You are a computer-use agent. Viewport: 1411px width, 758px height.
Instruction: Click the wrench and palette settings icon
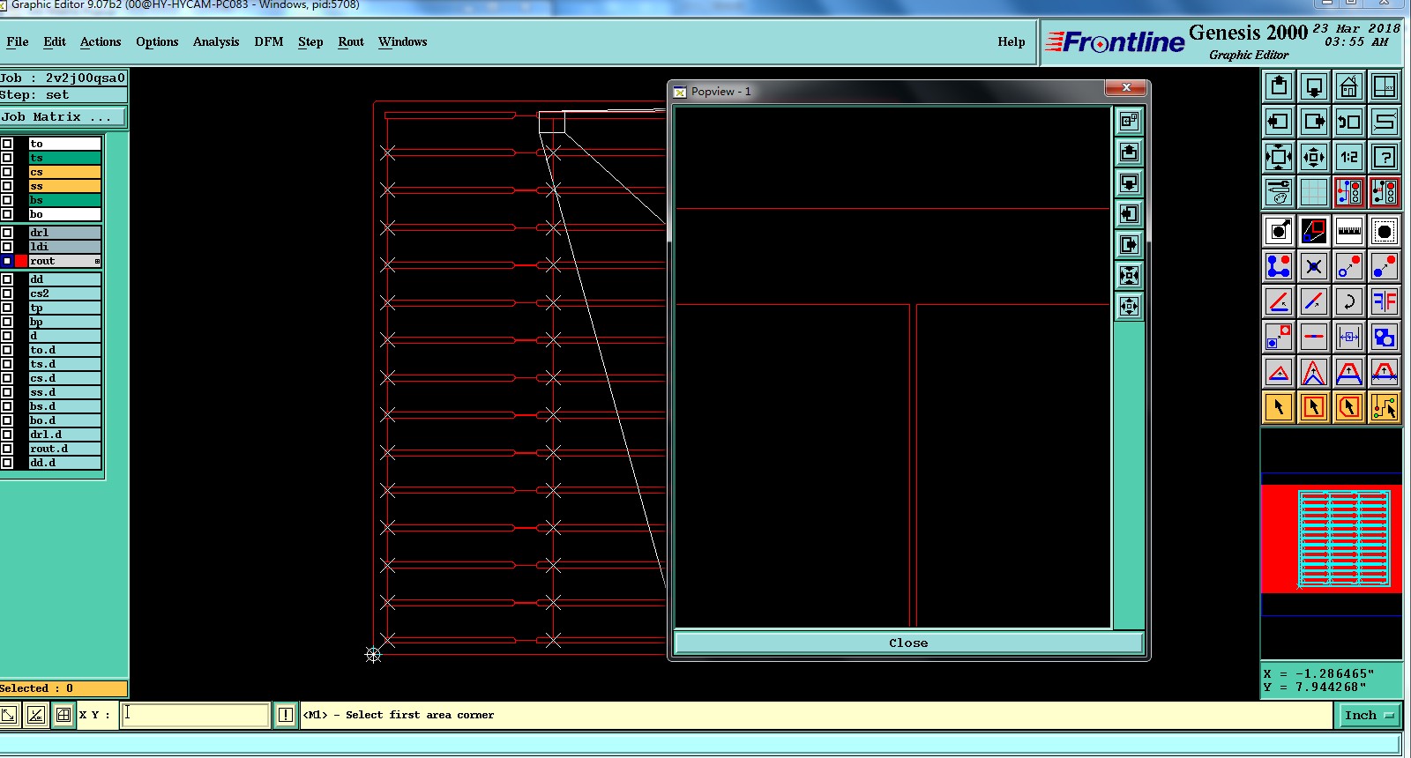pyautogui.click(x=1279, y=192)
